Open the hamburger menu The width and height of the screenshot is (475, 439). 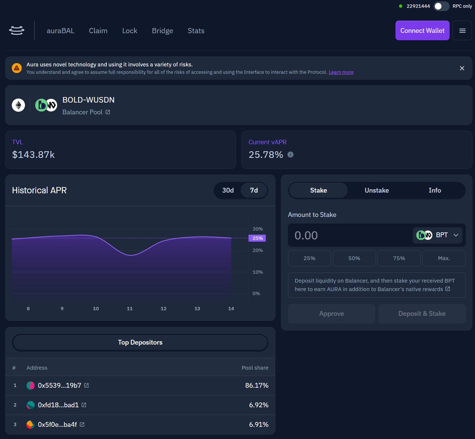462,31
